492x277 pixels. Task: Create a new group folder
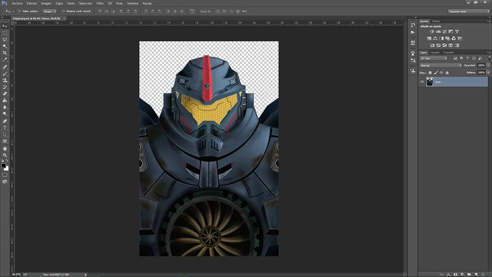[x=469, y=275]
